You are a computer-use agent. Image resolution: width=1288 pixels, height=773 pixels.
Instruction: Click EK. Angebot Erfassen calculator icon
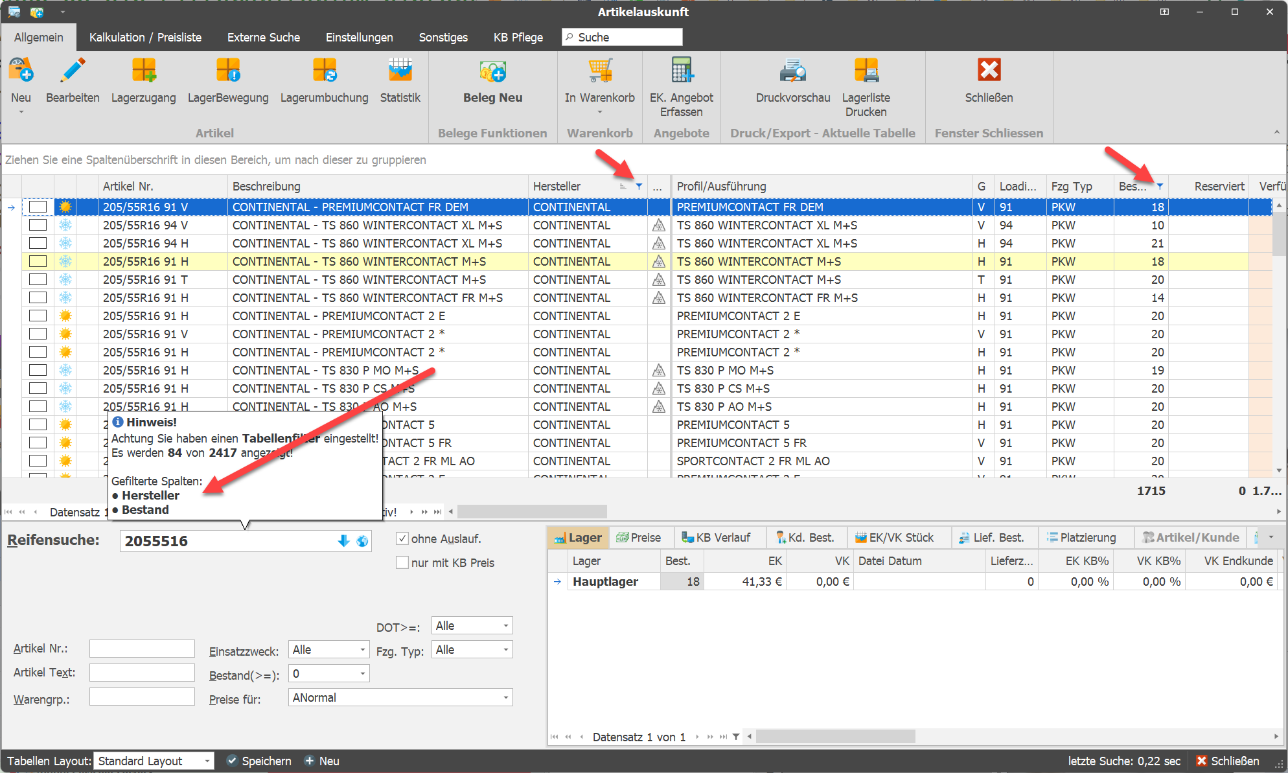682,71
